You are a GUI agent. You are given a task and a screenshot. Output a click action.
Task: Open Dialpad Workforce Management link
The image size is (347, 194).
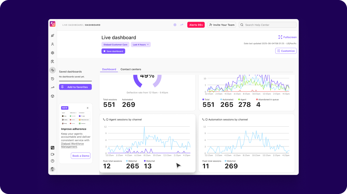point(72,145)
